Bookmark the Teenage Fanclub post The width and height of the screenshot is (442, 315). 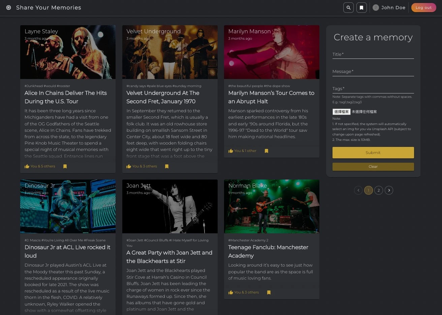(x=269, y=292)
